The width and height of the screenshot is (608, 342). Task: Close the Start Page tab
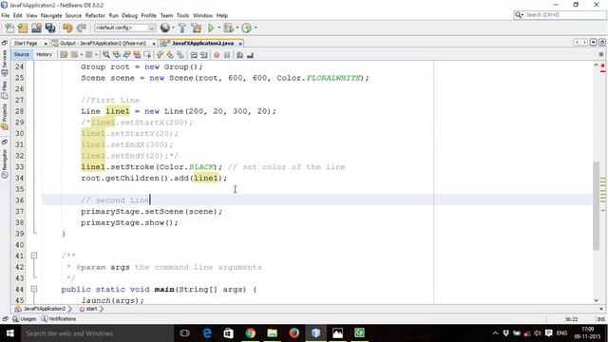pyautogui.click(x=46, y=44)
